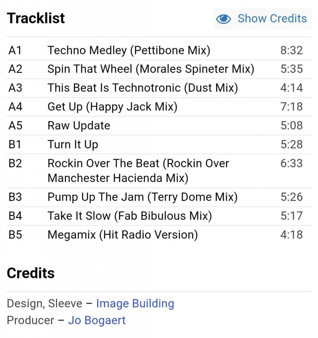Open the Jo Bogaert producer link
The height and width of the screenshot is (338, 318).
click(x=97, y=320)
